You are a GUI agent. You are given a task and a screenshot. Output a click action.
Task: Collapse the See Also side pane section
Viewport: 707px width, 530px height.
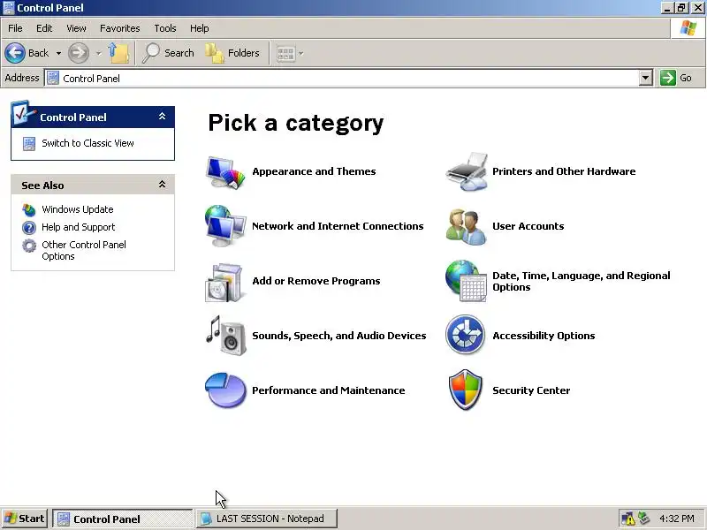(162, 185)
